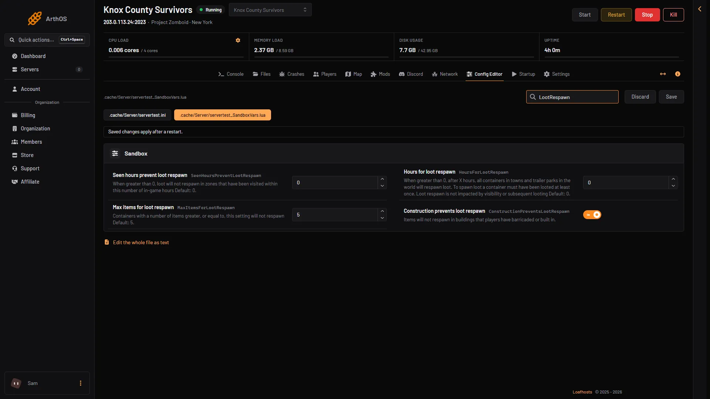Switch to the Files tab
This screenshot has width=710, height=399.
[261, 74]
